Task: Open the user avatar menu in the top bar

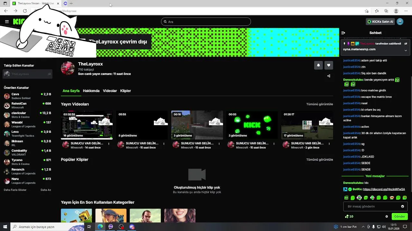Action: pyautogui.click(x=400, y=21)
